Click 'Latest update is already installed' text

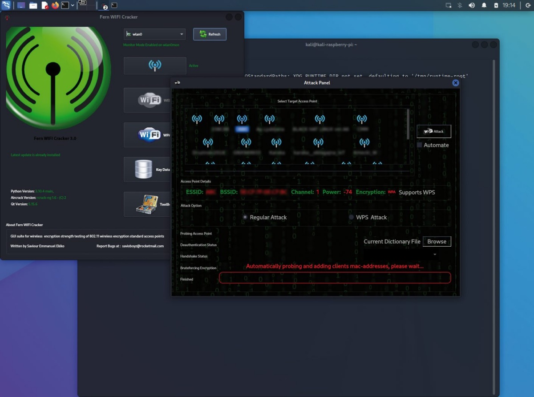click(x=35, y=155)
